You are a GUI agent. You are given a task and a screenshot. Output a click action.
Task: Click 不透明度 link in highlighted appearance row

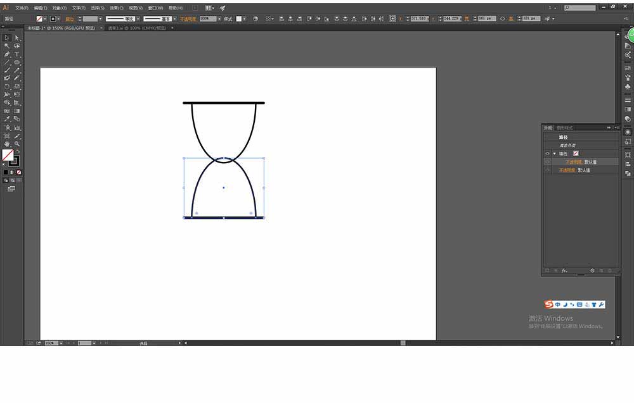point(573,162)
